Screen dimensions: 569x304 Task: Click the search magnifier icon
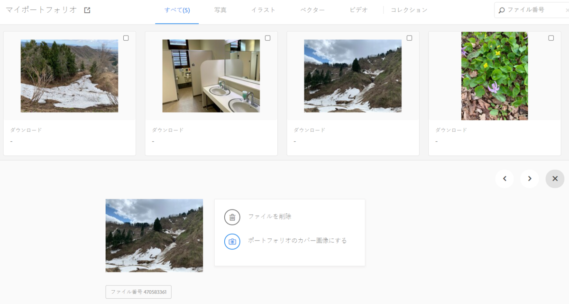coord(502,10)
